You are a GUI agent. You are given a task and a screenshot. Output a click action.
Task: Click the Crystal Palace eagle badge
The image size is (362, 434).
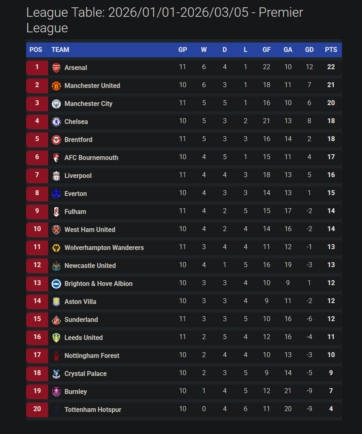click(56, 373)
